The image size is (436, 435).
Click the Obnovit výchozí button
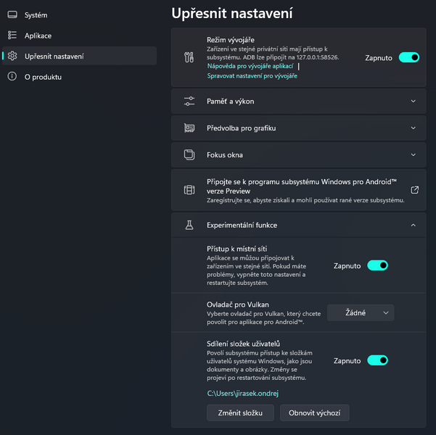[315, 413]
